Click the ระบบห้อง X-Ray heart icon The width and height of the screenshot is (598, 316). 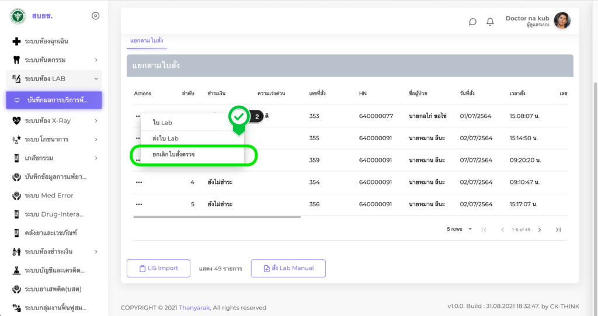[x=16, y=121]
